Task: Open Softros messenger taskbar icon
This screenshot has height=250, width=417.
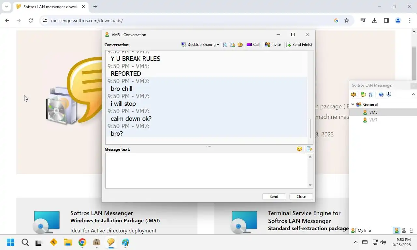Action: pyautogui.click(x=111, y=242)
